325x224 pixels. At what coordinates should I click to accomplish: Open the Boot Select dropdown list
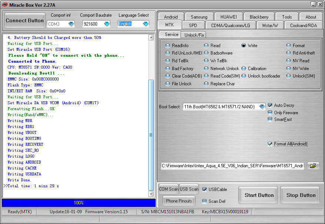coord(262,107)
